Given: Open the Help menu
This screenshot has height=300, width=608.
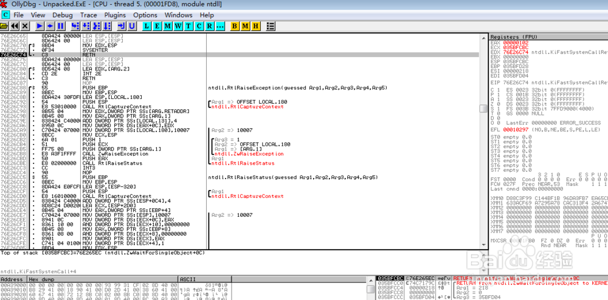Looking at the screenshot, I should (x=207, y=15).
